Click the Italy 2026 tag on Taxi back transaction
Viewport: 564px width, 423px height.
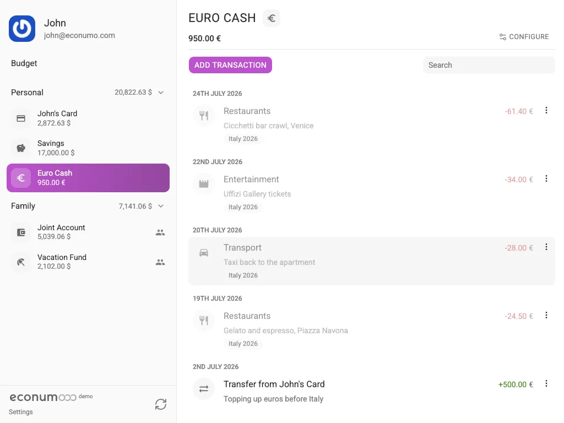point(243,275)
